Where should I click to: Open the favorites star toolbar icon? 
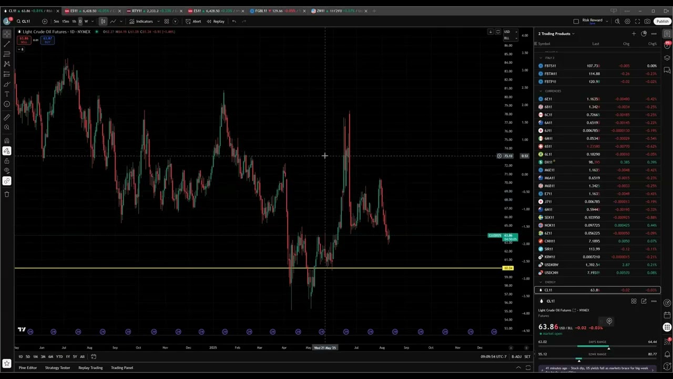7,363
